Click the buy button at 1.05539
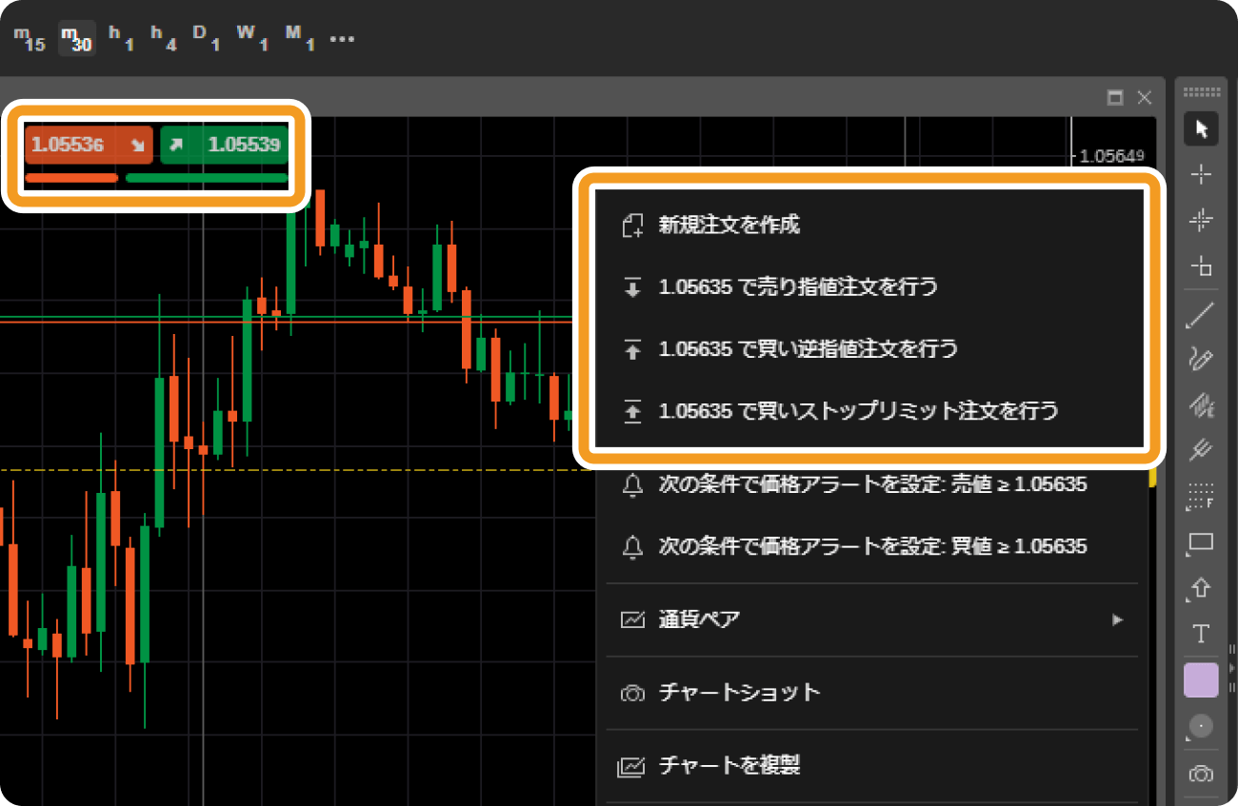 click(x=224, y=146)
